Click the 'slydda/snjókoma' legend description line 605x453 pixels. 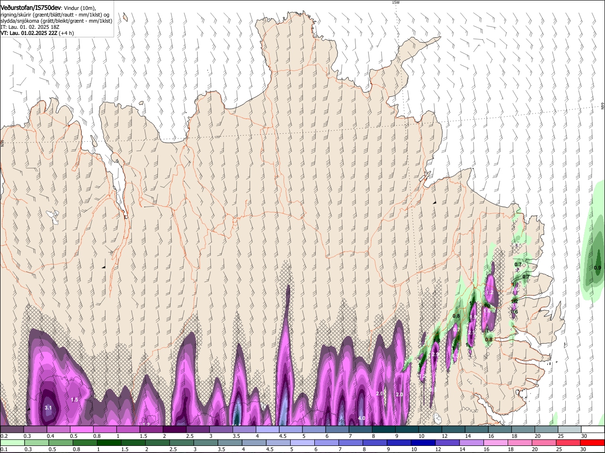(x=56, y=21)
